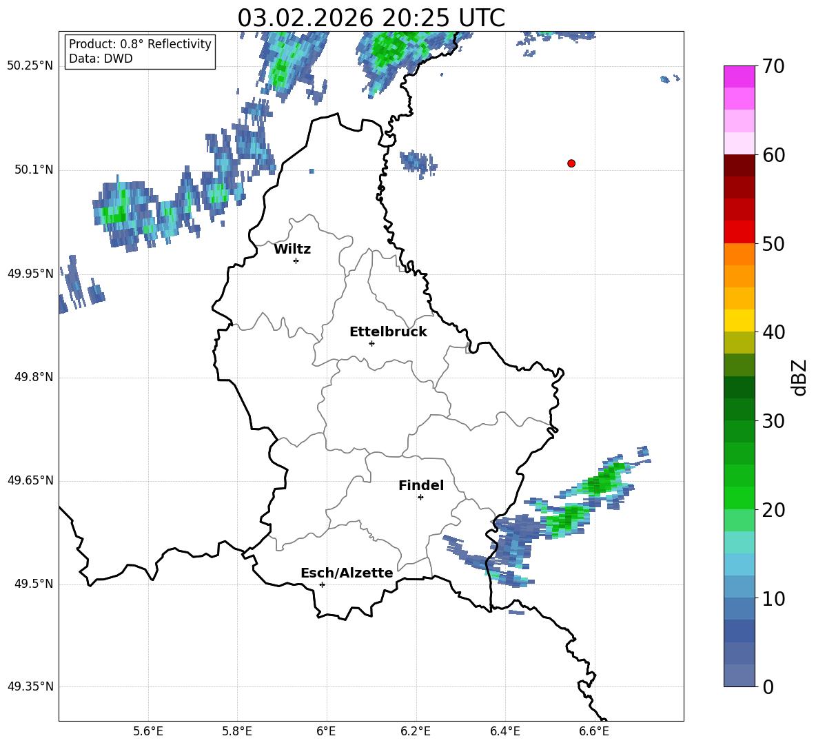Click the 60 colorbar tick label
Screen dimensions: 816x745
[773, 155]
